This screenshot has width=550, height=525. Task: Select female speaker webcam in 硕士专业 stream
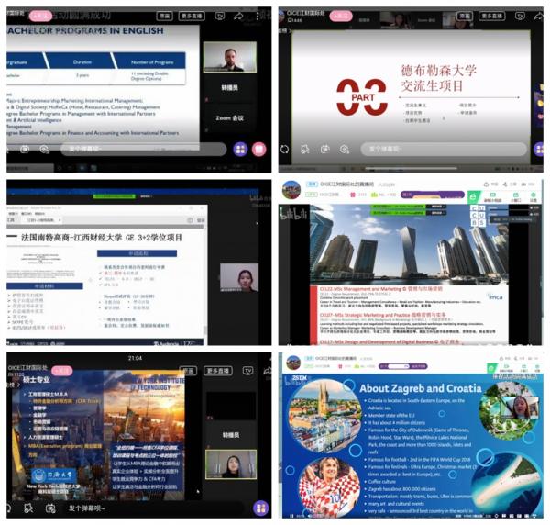click(x=231, y=464)
